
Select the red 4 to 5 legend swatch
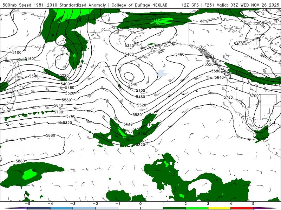click(x=242, y=208)
